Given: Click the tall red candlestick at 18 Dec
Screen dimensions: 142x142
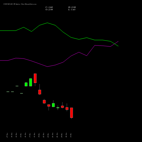Looking at the screenshot, I should pos(35,78).
